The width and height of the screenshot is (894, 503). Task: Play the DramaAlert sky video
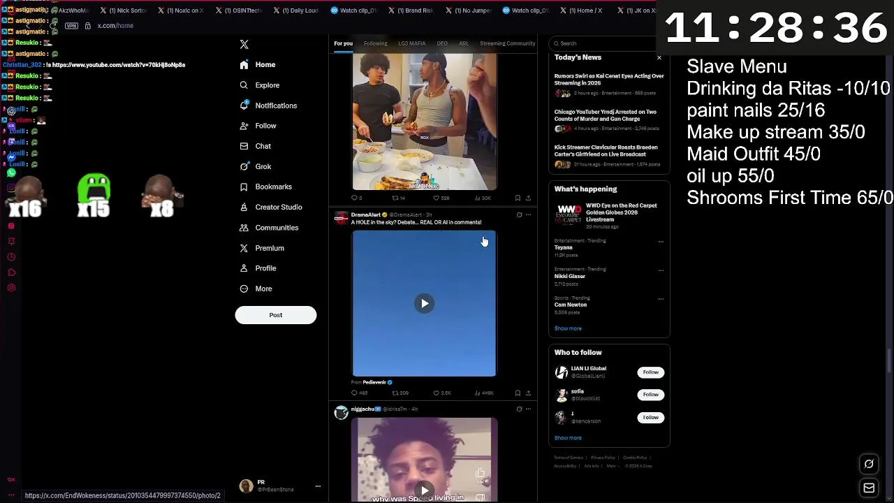[x=425, y=303]
